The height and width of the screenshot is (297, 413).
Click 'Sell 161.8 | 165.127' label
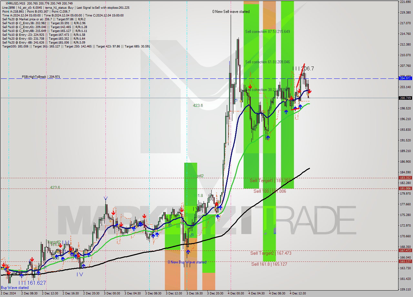(269, 264)
